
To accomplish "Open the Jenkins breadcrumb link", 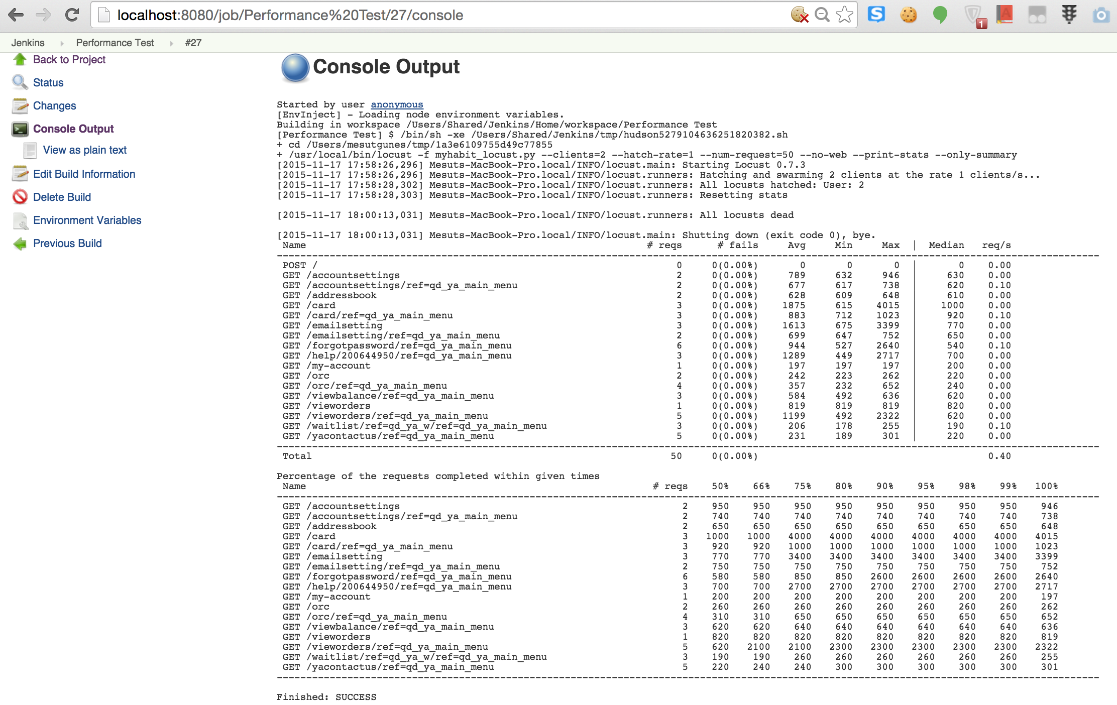I will click(x=28, y=43).
